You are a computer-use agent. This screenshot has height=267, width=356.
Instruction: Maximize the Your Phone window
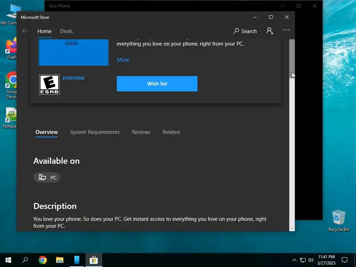coord(299,6)
